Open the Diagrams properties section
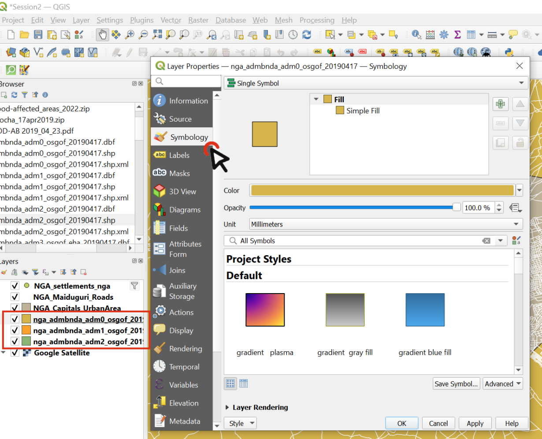This screenshot has width=542, height=439. pyautogui.click(x=185, y=210)
